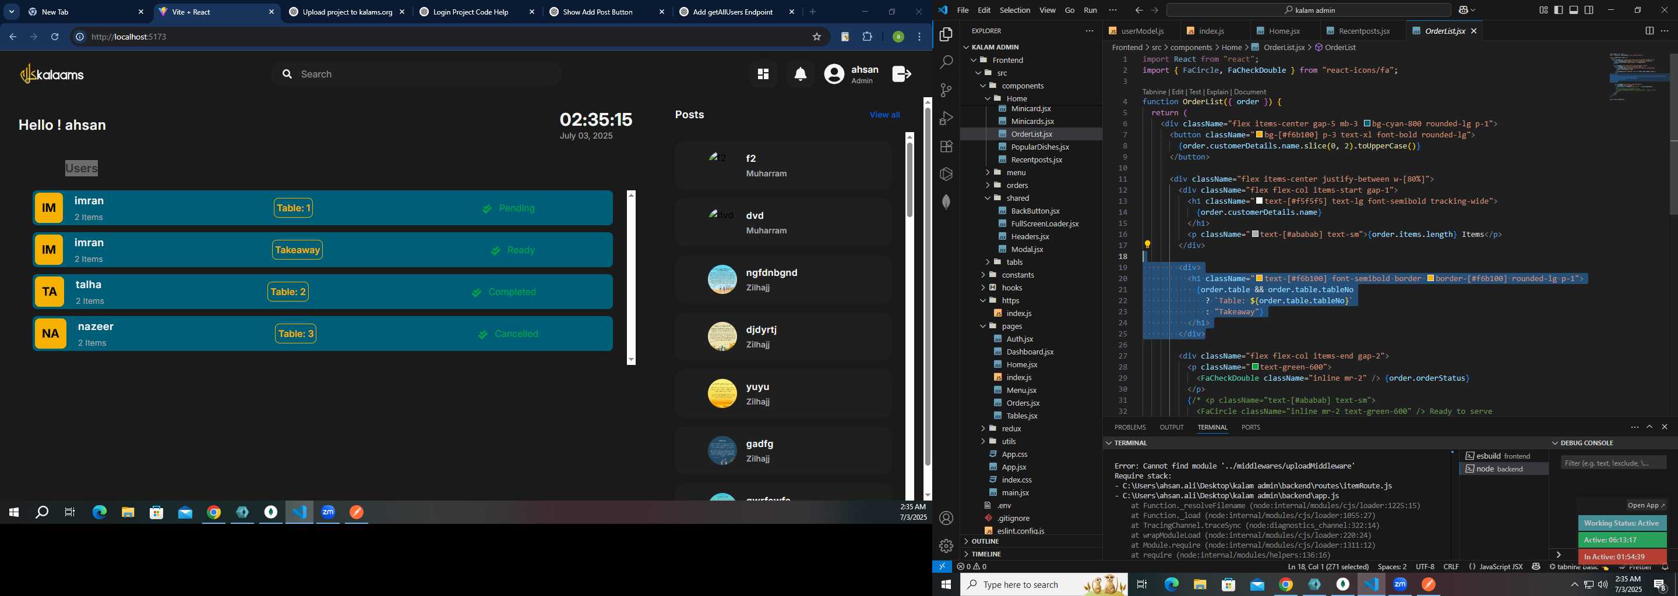Open the Selection menu in VS Code
The height and width of the screenshot is (596, 1678).
click(x=1015, y=10)
